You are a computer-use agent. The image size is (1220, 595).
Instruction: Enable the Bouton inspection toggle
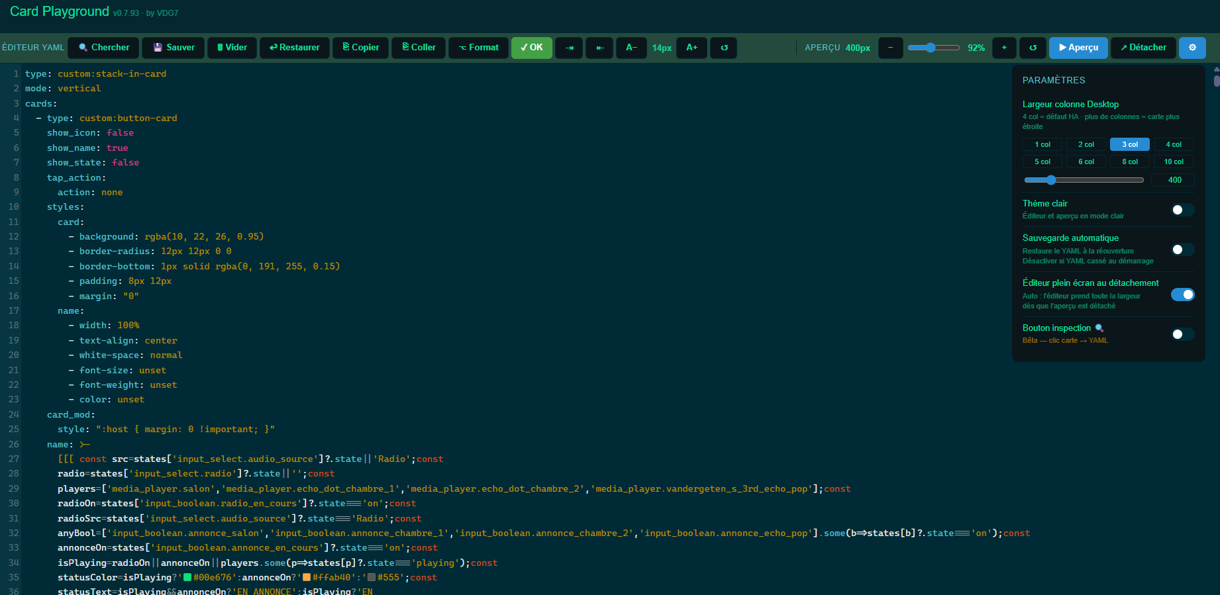point(1182,334)
